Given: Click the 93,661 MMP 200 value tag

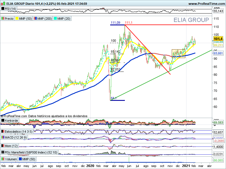Looking at the screenshot, I should (x=218, y=53).
